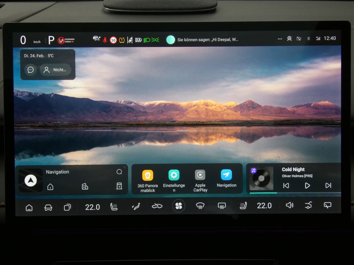Activate the Deepal voice assistant orb
This screenshot has width=354, height=265.
tap(170, 40)
